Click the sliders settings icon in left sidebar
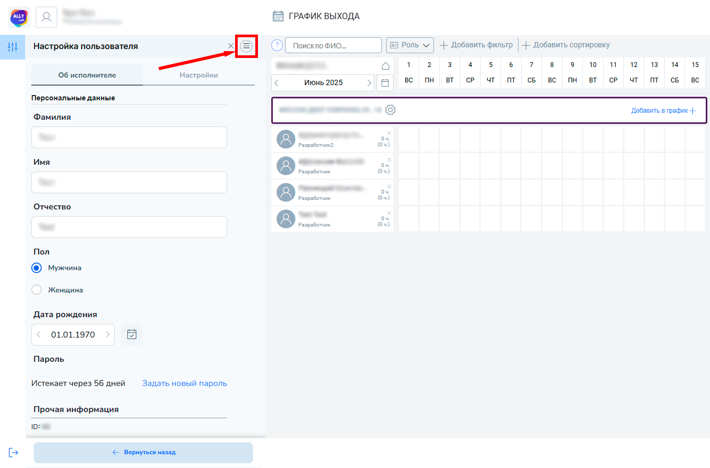The width and height of the screenshot is (710, 468). coord(12,47)
